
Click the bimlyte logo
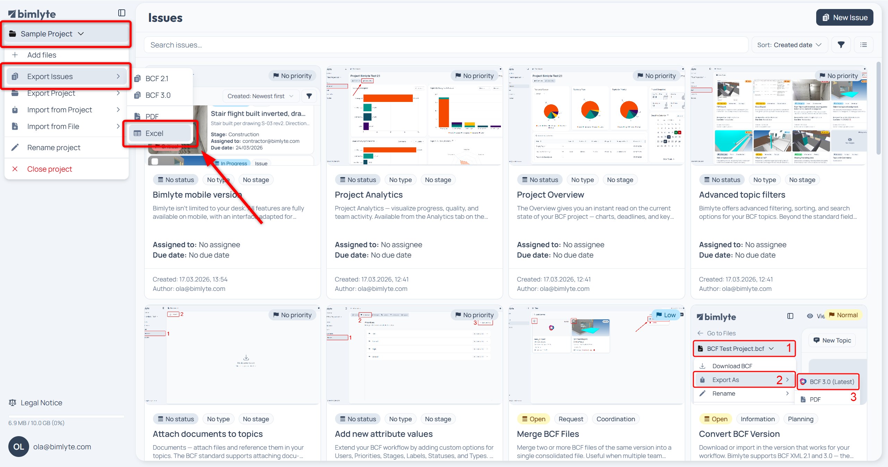click(32, 14)
